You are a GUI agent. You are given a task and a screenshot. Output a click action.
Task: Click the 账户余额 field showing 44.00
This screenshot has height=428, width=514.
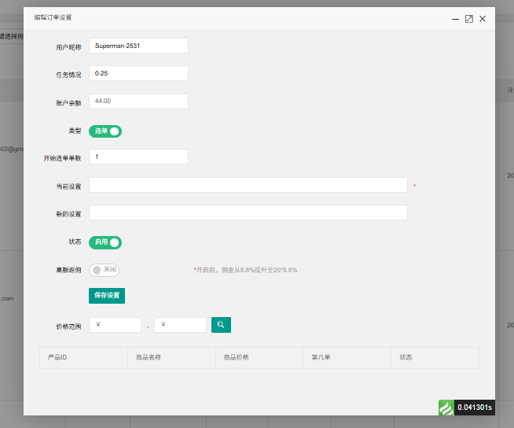(x=138, y=101)
